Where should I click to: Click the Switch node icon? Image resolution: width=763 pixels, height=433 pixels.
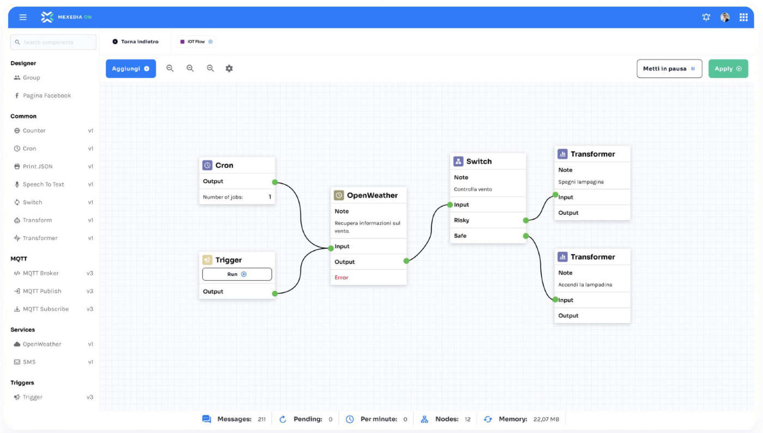point(458,161)
